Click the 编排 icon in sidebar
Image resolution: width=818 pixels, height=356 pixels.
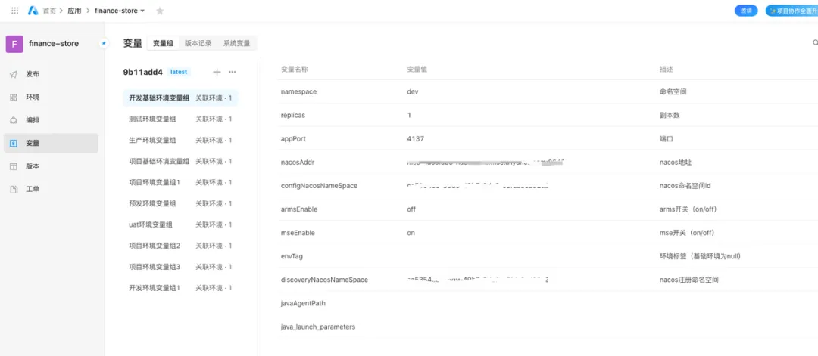point(14,120)
